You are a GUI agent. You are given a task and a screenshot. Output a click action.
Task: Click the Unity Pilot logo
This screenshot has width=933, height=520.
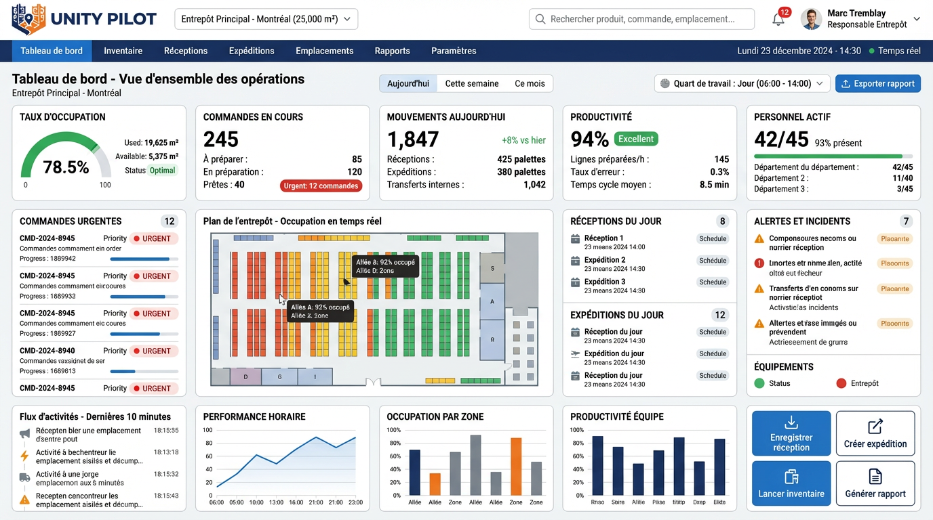click(84, 20)
